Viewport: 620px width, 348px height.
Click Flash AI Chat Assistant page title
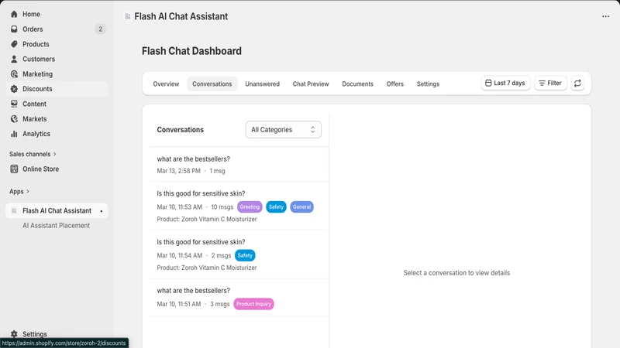tap(181, 16)
